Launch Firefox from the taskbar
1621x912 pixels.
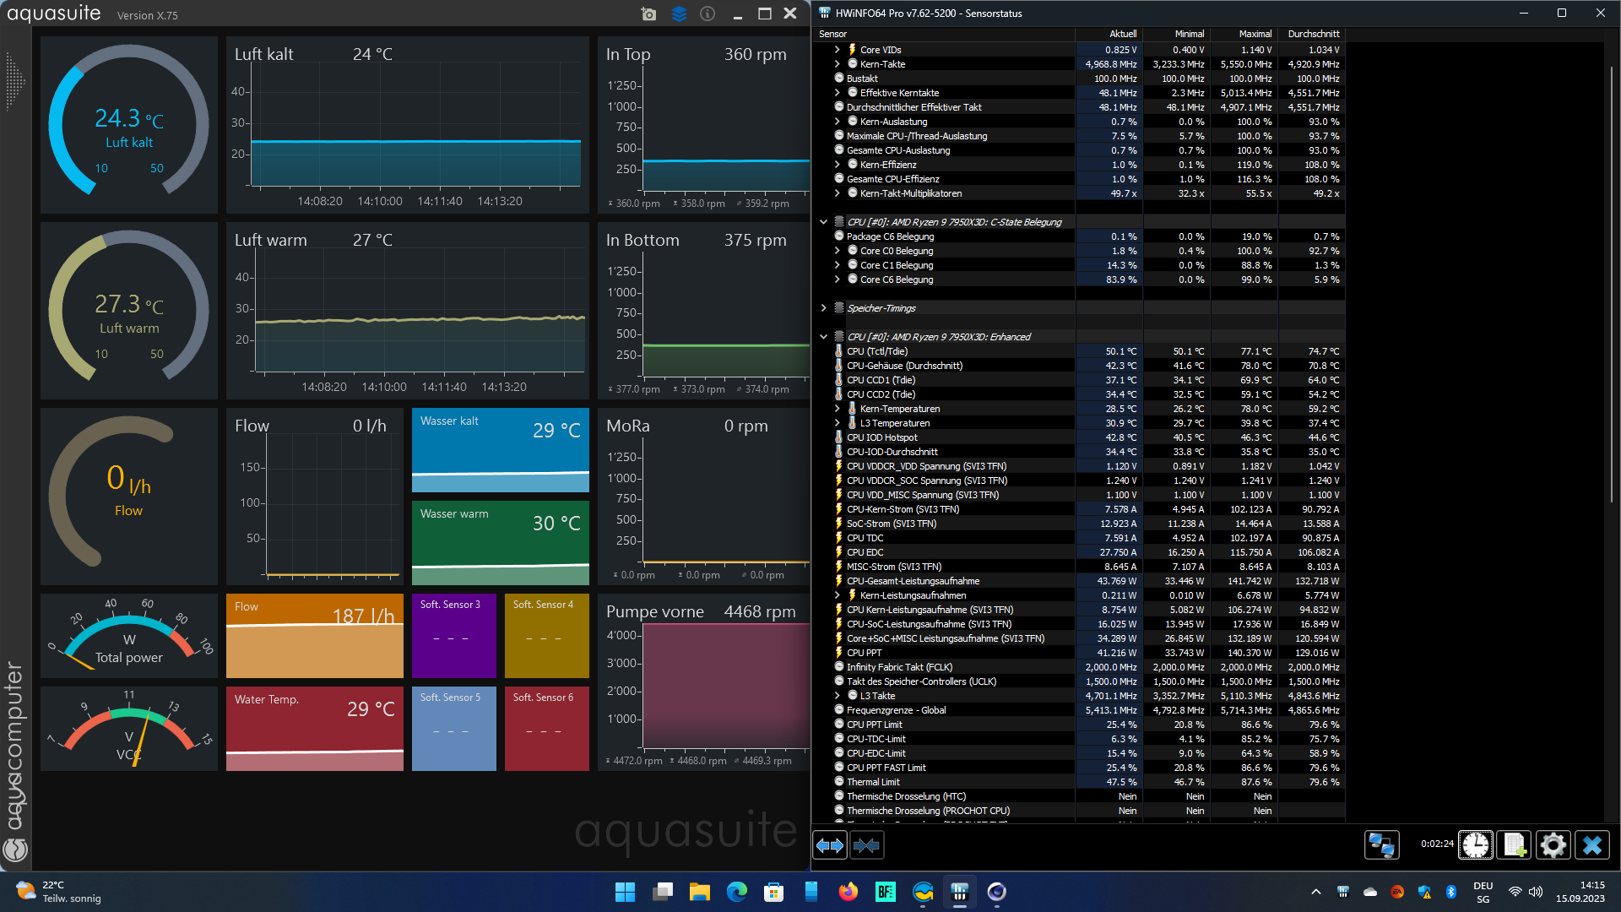[x=848, y=892]
